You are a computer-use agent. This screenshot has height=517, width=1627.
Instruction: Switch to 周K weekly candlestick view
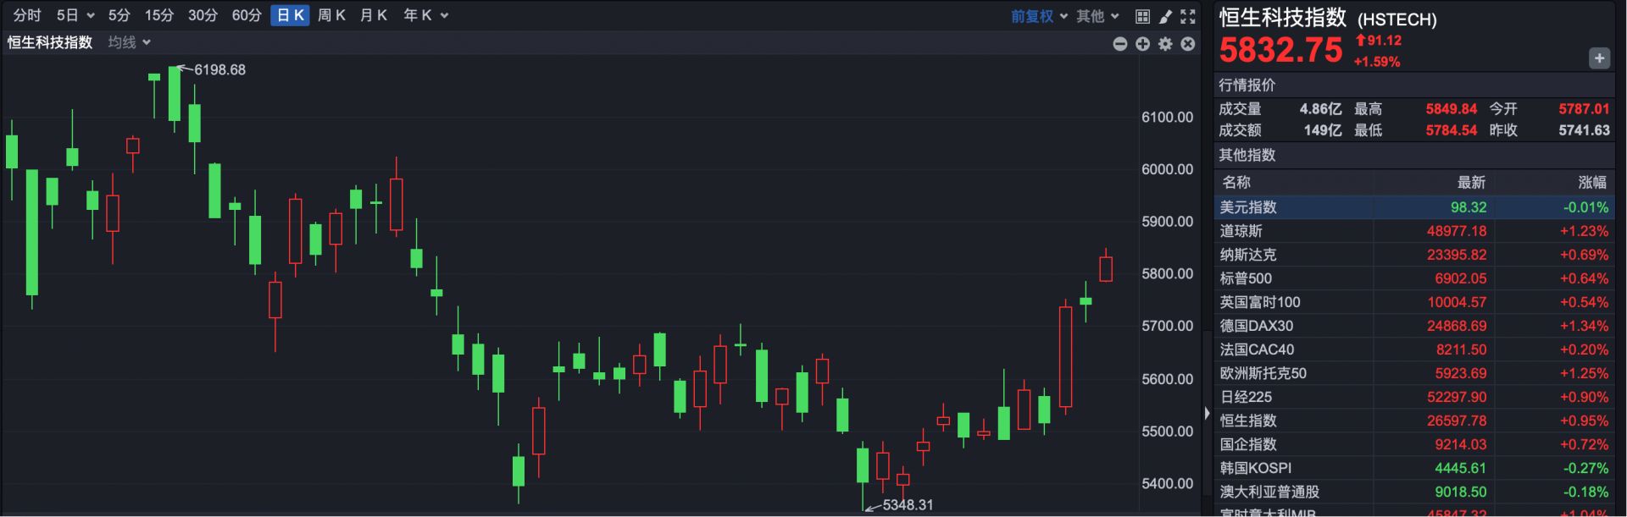[x=331, y=15]
